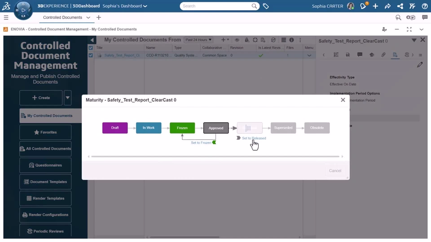This screenshot has height=242, width=431.
Task: Click Set to Released link
Action: coord(254,138)
